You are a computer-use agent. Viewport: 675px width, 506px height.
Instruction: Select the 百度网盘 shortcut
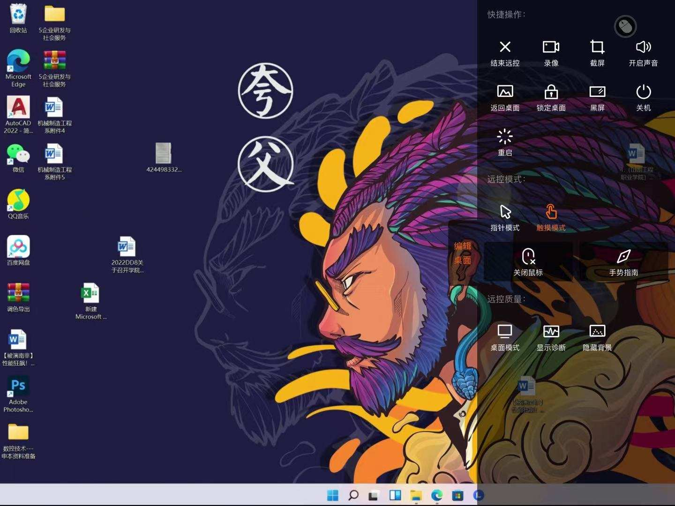[18, 251]
